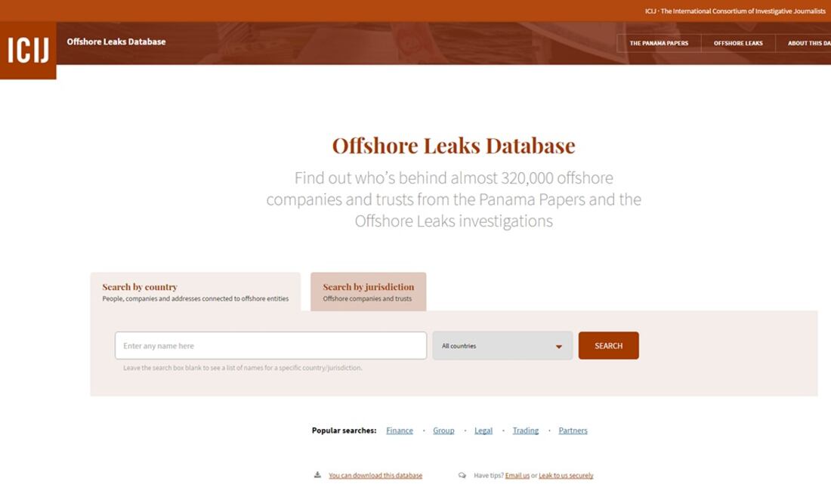Select the Group popular search link

443,430
